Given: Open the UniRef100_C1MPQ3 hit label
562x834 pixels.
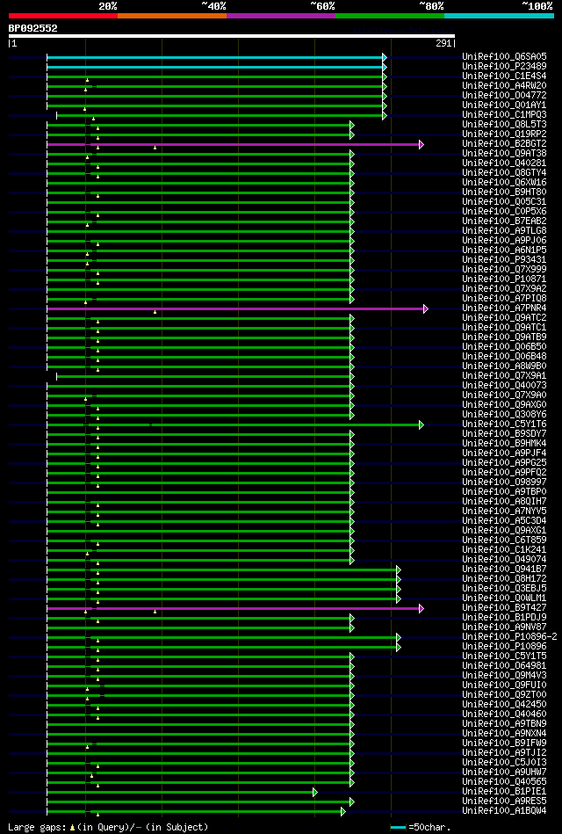Looking at the screenshot, I should tap(504, 114).
